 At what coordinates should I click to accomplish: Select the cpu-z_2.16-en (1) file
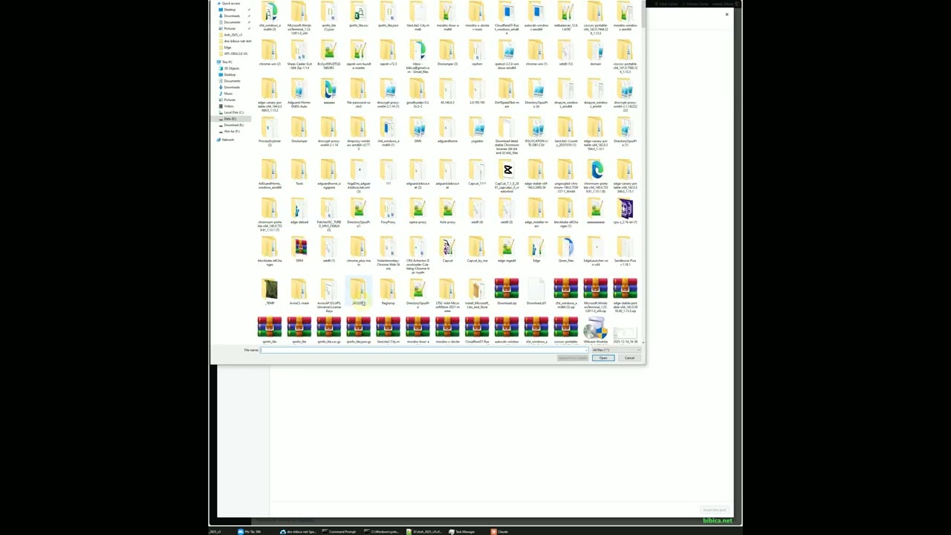click(x=626, y=211)
